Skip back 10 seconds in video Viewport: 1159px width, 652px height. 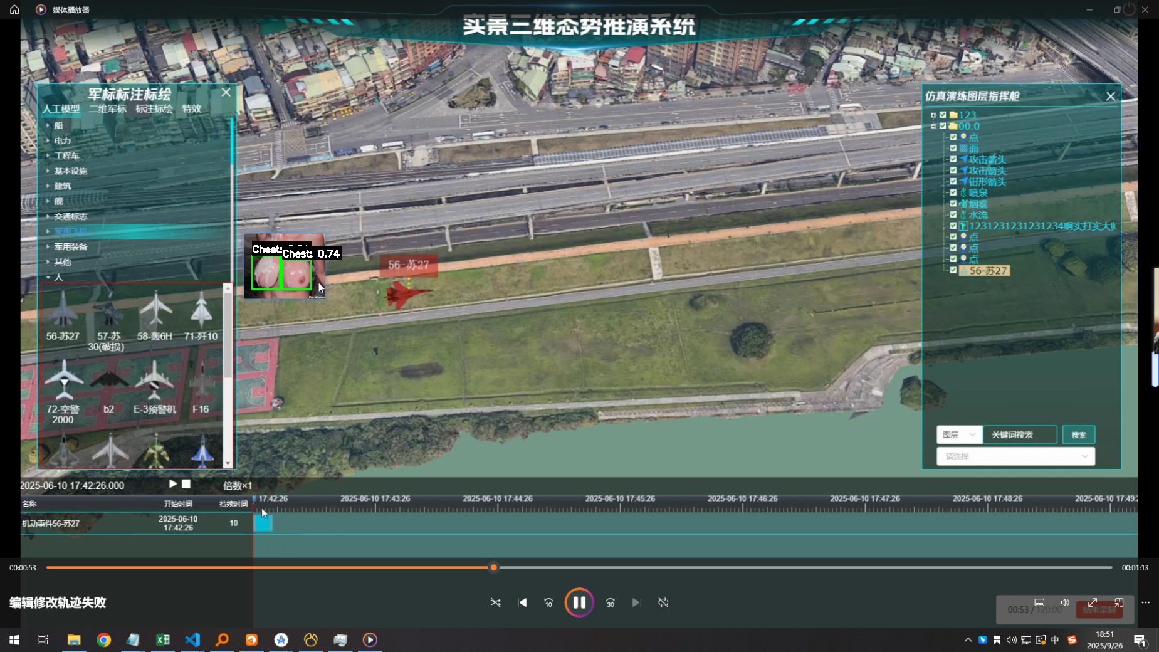pyautogui.click(x=548, y=602)
